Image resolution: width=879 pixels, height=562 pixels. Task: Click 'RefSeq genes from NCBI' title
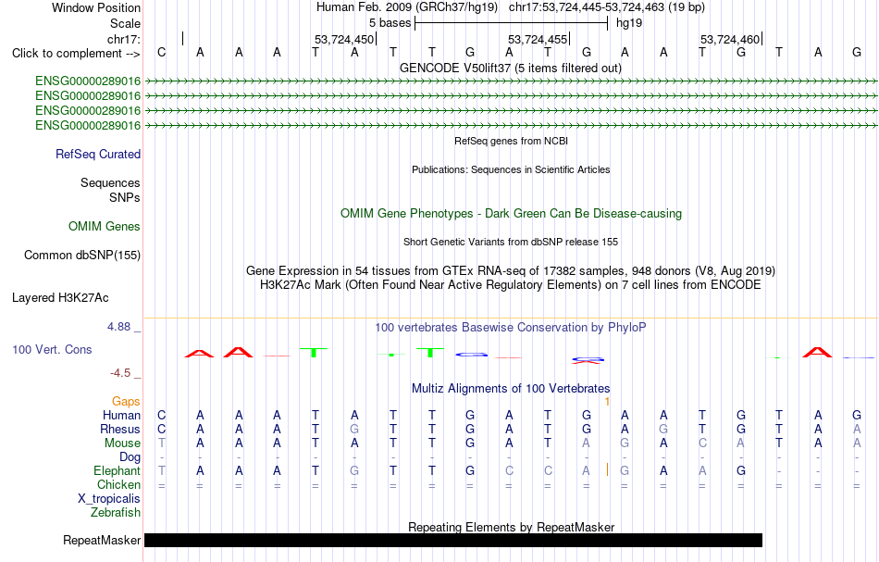point(511,142)
